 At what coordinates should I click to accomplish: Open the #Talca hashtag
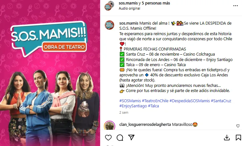[153, 106]
